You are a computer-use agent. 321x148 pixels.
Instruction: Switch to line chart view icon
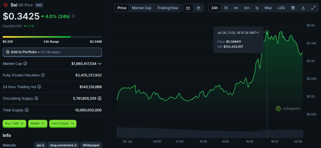188,8
